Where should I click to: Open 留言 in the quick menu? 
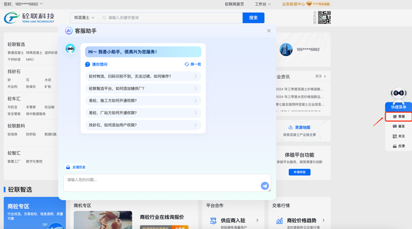coord(398,127)
